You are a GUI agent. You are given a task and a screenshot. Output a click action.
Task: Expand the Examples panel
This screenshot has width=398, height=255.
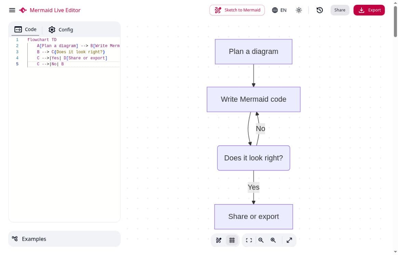click(65, 239)
